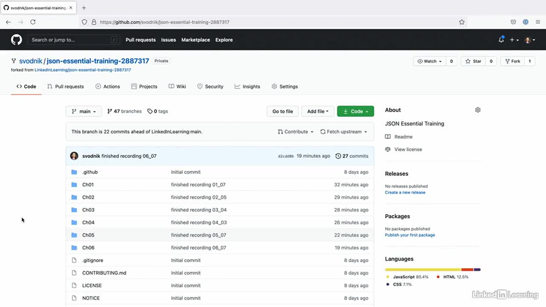Screen dimensions: 546x307
Task: Click the NOTICE file icon
Action: (74, 298)
